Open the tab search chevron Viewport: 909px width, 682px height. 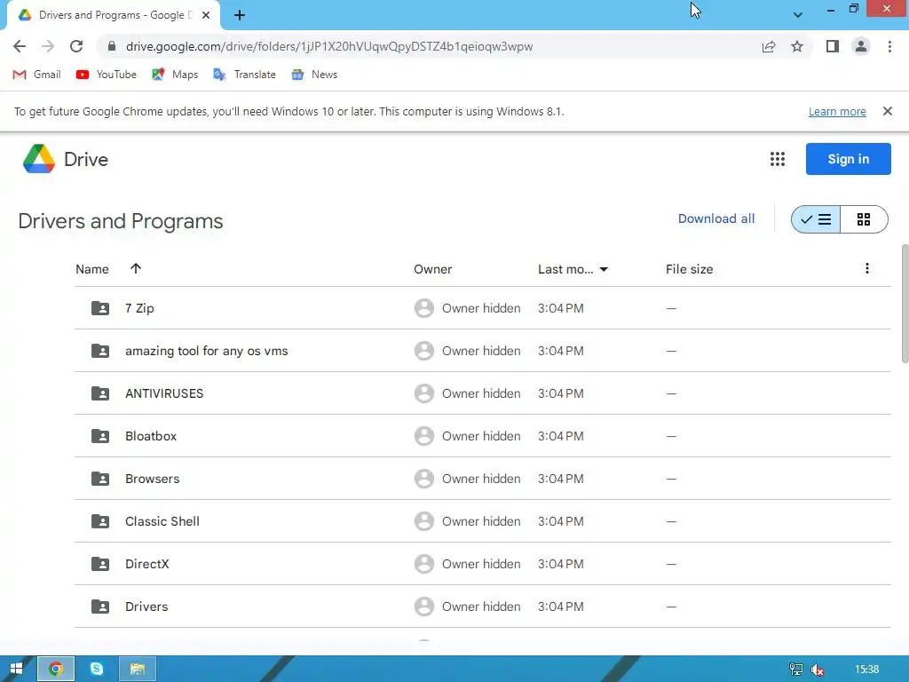798,15
